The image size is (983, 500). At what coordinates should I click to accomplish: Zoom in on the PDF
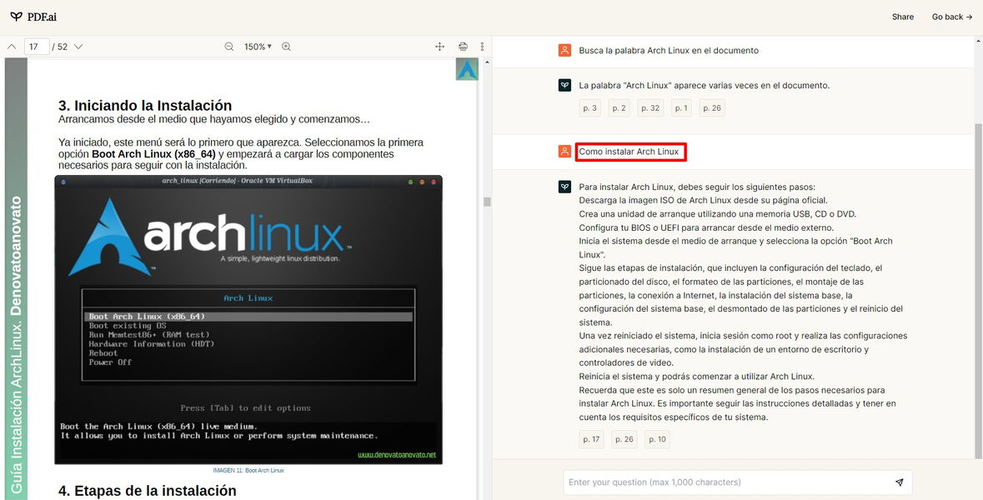287,47
